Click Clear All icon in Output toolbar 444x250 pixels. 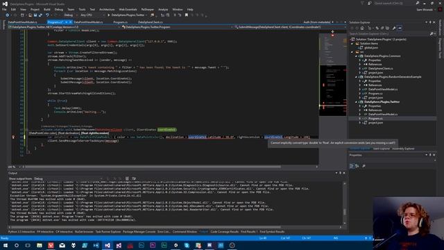click(127, 178)
